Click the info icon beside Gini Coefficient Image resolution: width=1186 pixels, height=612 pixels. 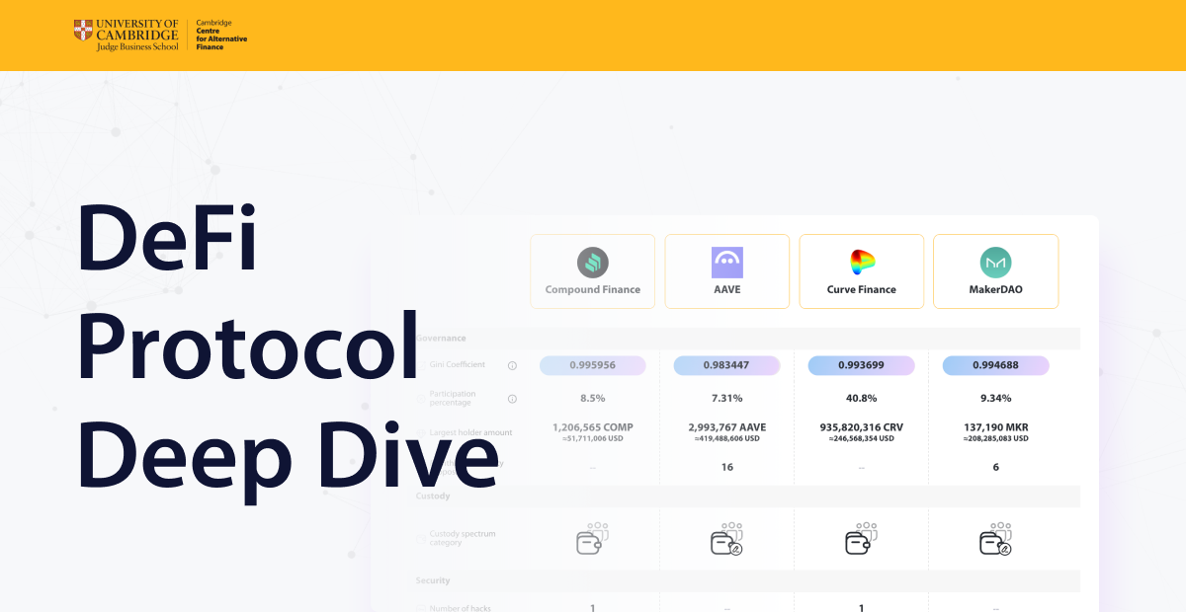(512, 365)
